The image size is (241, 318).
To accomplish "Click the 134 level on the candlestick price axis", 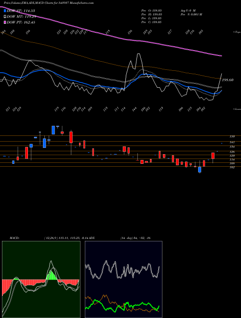I will tap(232, 146).
